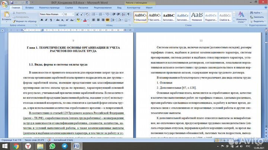This screenshot has height=150, width=268.
Task: Toggle strikethrough abc formatting
Action: (x=58, y=20)
